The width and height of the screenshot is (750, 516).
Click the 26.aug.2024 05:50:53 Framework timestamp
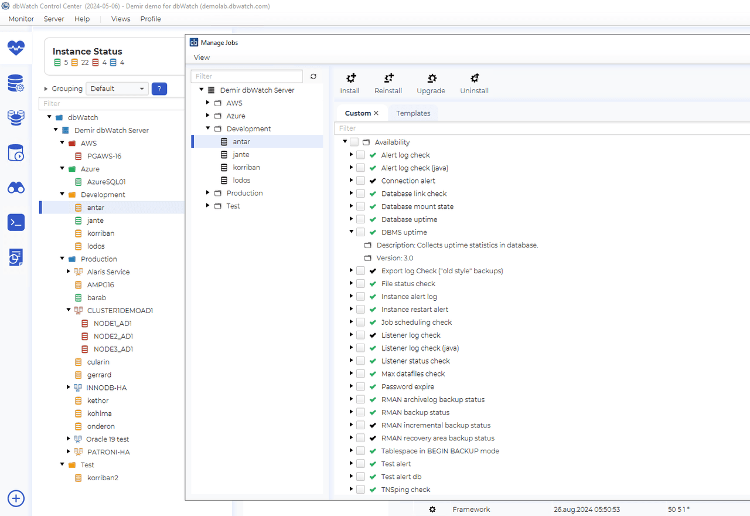[587, 510]
